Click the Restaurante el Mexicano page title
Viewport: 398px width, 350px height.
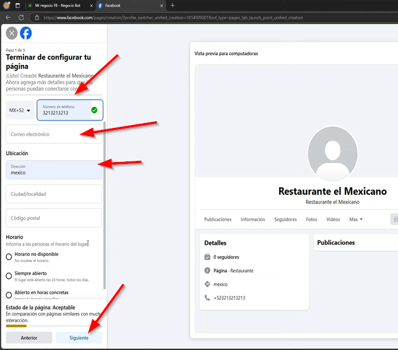coord(332,191)
